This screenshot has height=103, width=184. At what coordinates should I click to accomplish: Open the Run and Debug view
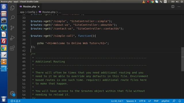(12, 38)
